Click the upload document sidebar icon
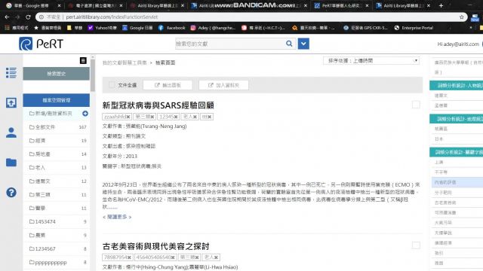Viewport: 483px width, 271px height. [x=11, y=102]
